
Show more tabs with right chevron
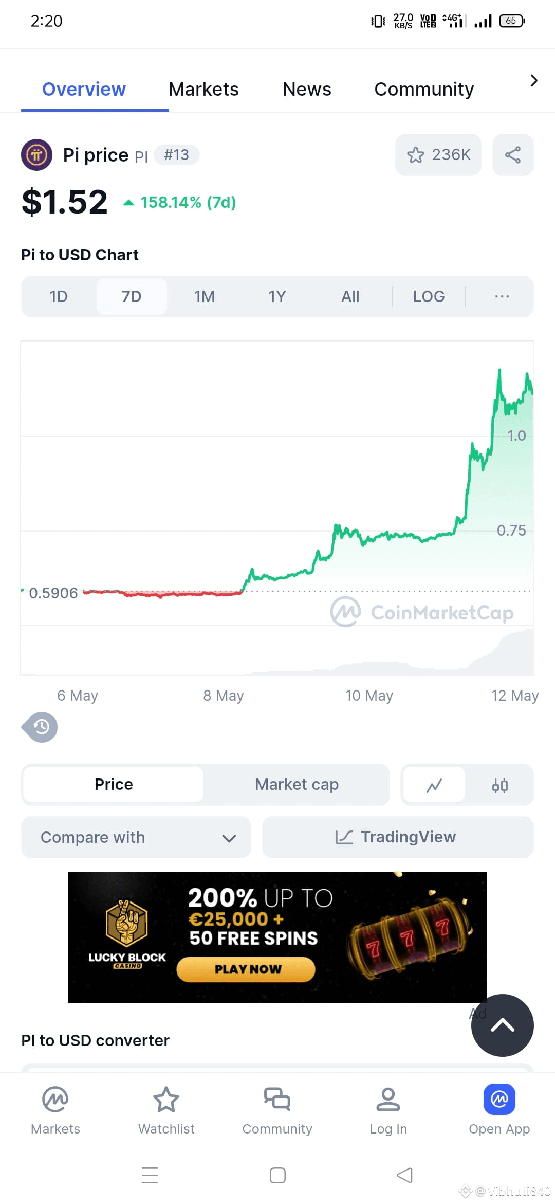point(534,81)
